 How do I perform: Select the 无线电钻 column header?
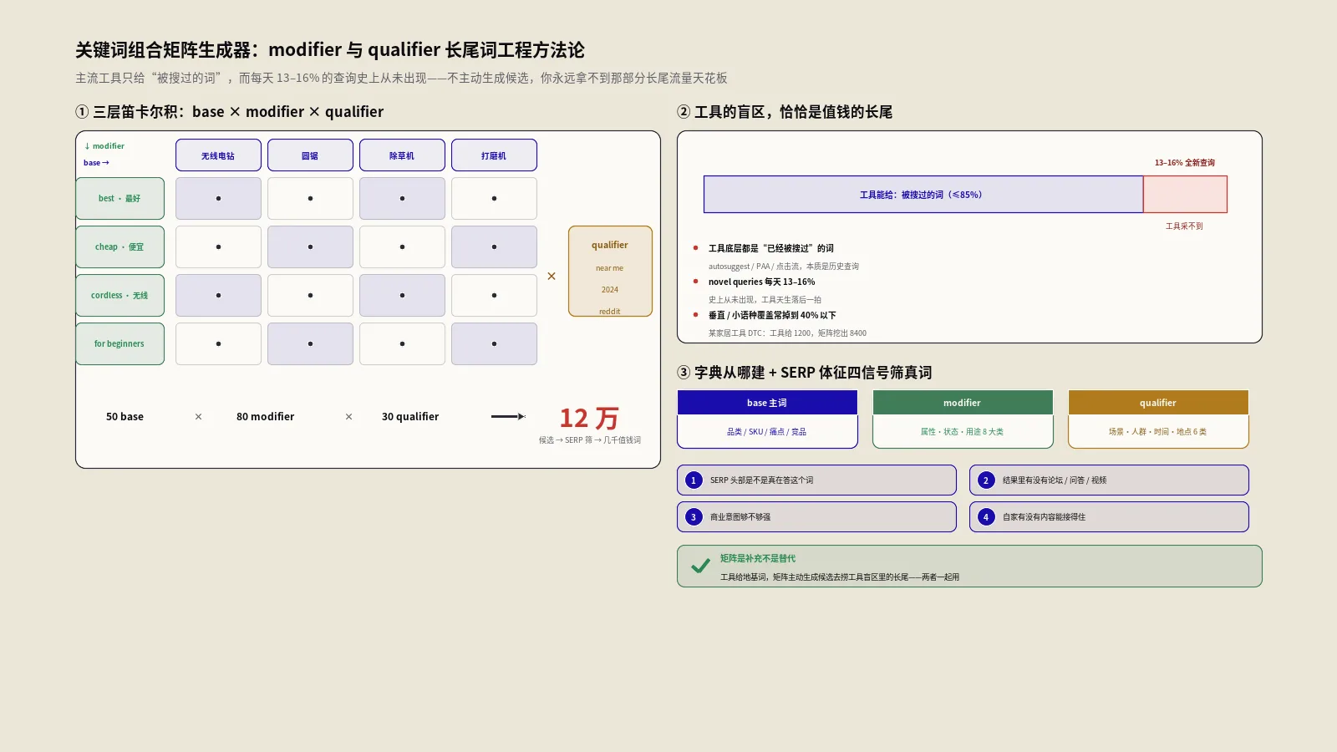coord(218,155)
